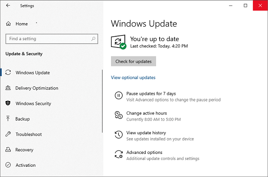Click the Activation checkmark circle icon
The height and width of the screenshot is (177, 268).
pos(8,165)
